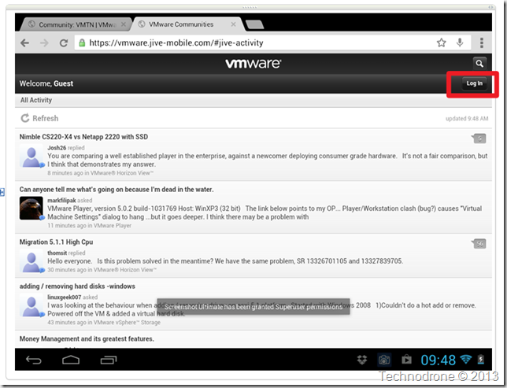
Task: Open the browser three-dot overflow menu
Action: (x=482, y=42)
